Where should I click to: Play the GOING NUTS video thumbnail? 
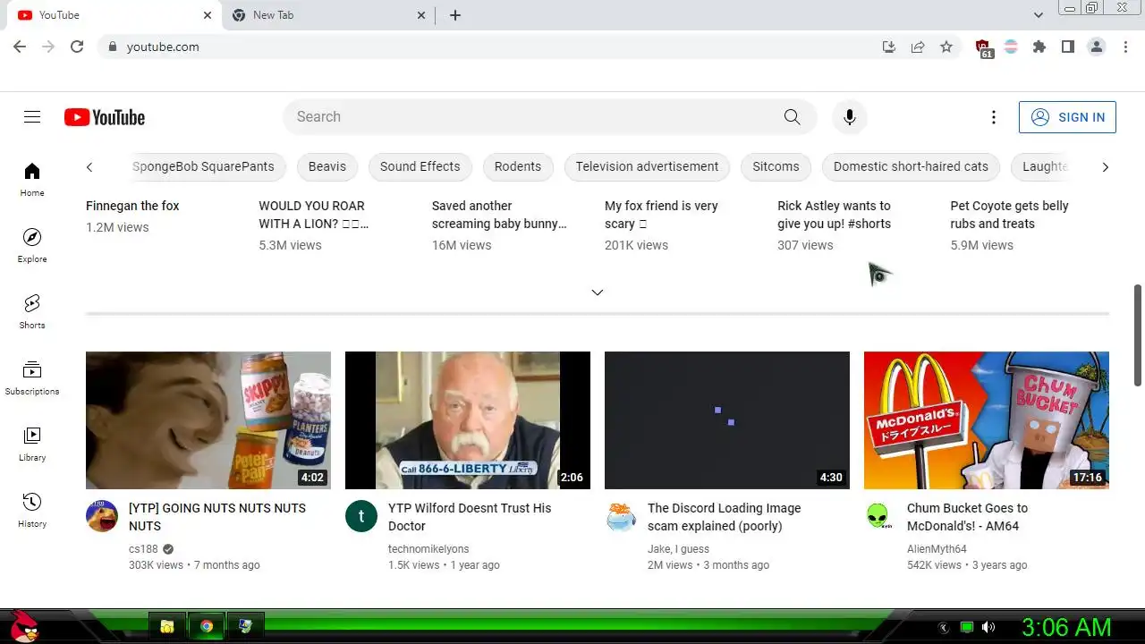pos(208,420)
